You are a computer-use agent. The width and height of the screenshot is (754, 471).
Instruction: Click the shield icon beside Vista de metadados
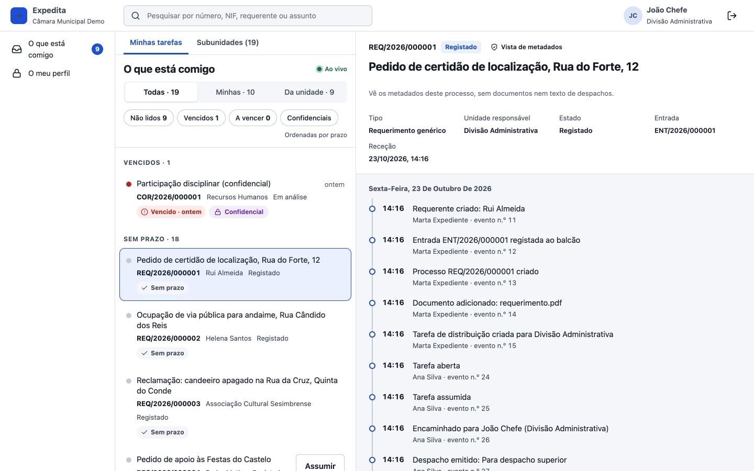click(x=494, y=47)
